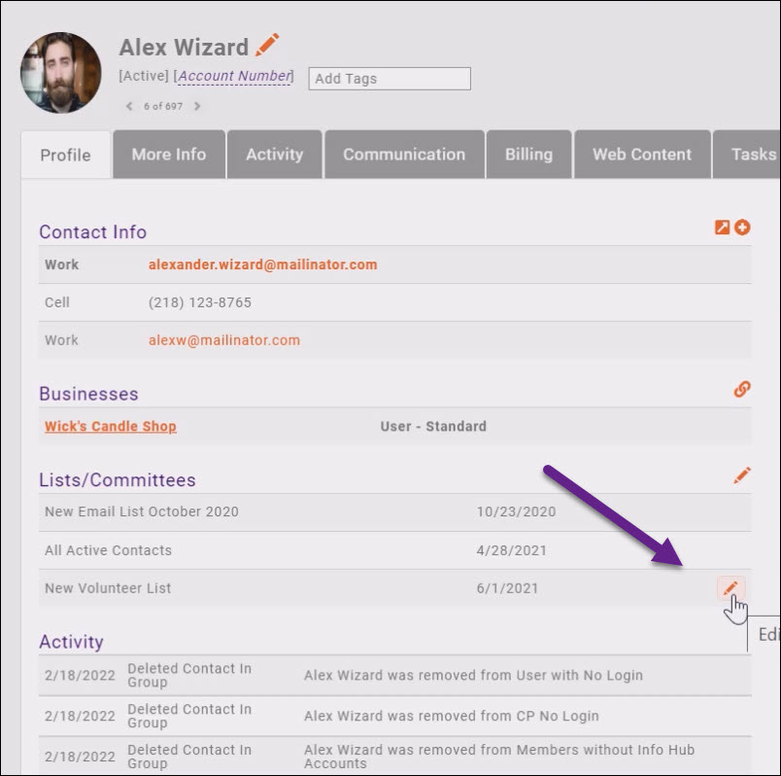Click alexander.wizard@mailinator.com email link
Screen dimensions: 781x776
tap(262, 265)
